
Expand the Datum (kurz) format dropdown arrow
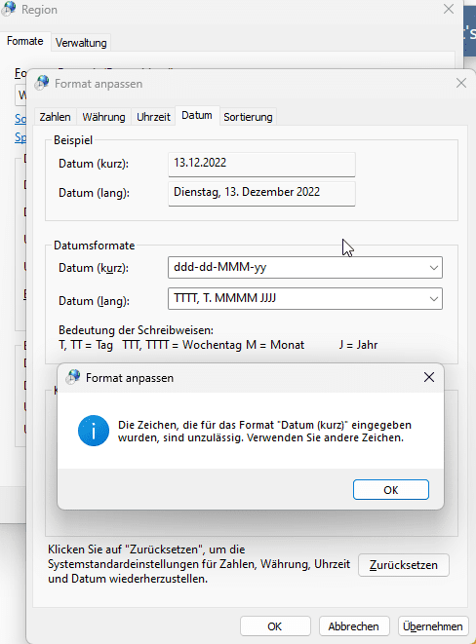coord(434,268)
